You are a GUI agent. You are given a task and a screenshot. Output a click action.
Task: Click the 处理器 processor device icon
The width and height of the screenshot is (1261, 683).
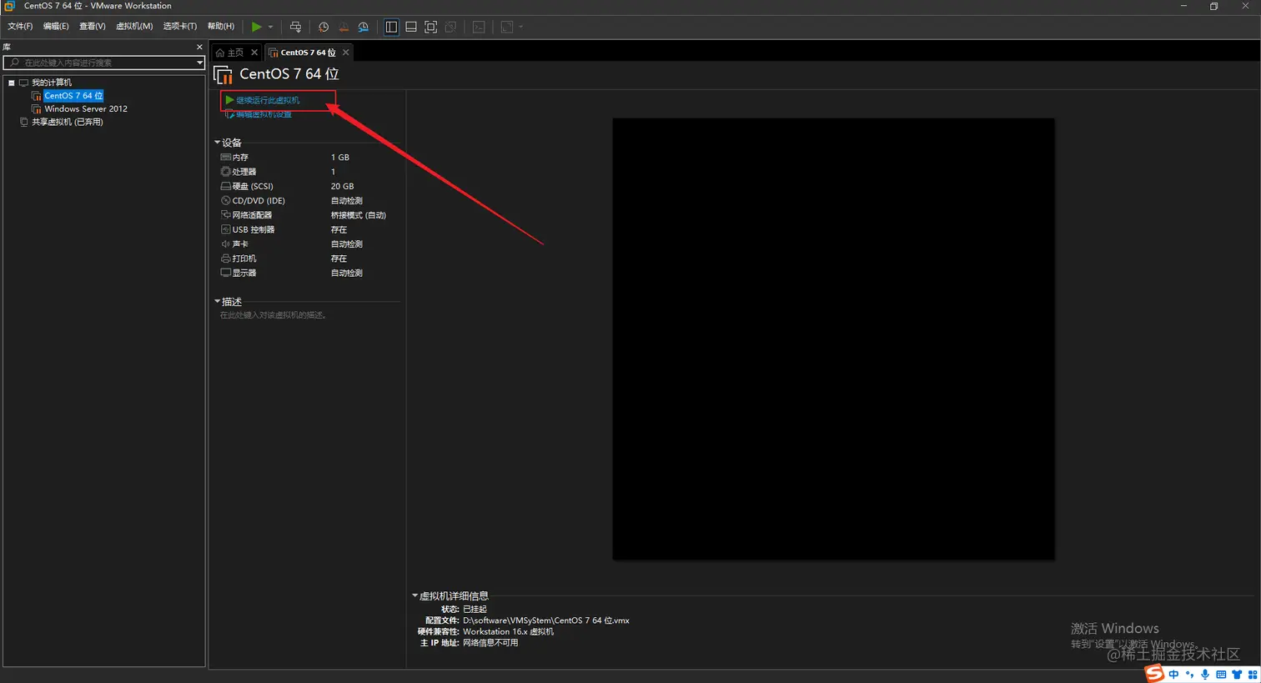coord(225,172)
